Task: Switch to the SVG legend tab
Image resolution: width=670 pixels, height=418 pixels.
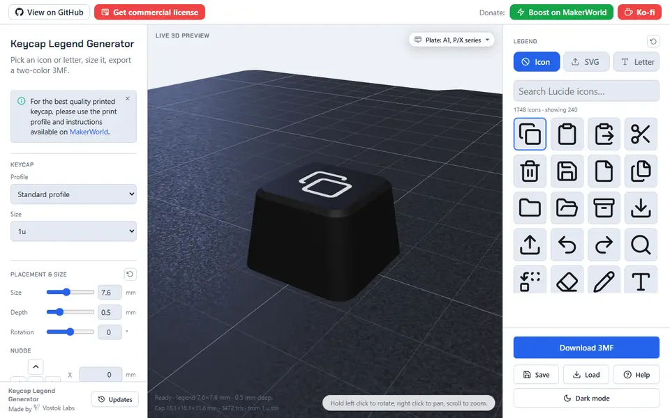Action: pos(586,62)
